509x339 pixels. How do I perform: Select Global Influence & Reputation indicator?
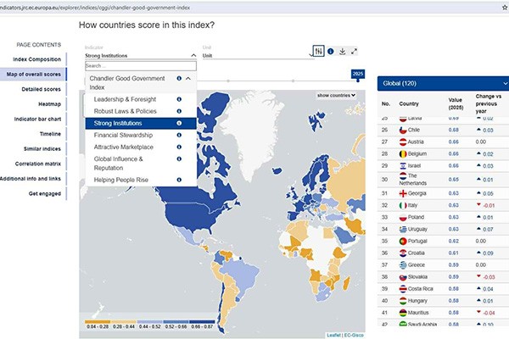coord(118,164)
